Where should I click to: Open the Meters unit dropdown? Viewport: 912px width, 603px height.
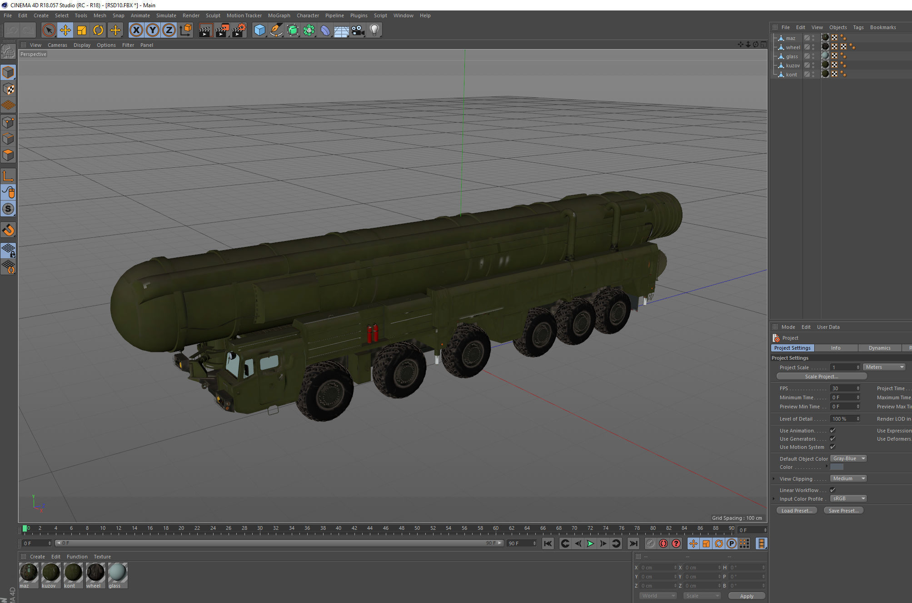(x=884, y=367)
